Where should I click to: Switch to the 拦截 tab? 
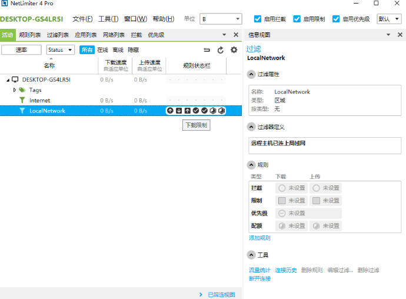136,35
